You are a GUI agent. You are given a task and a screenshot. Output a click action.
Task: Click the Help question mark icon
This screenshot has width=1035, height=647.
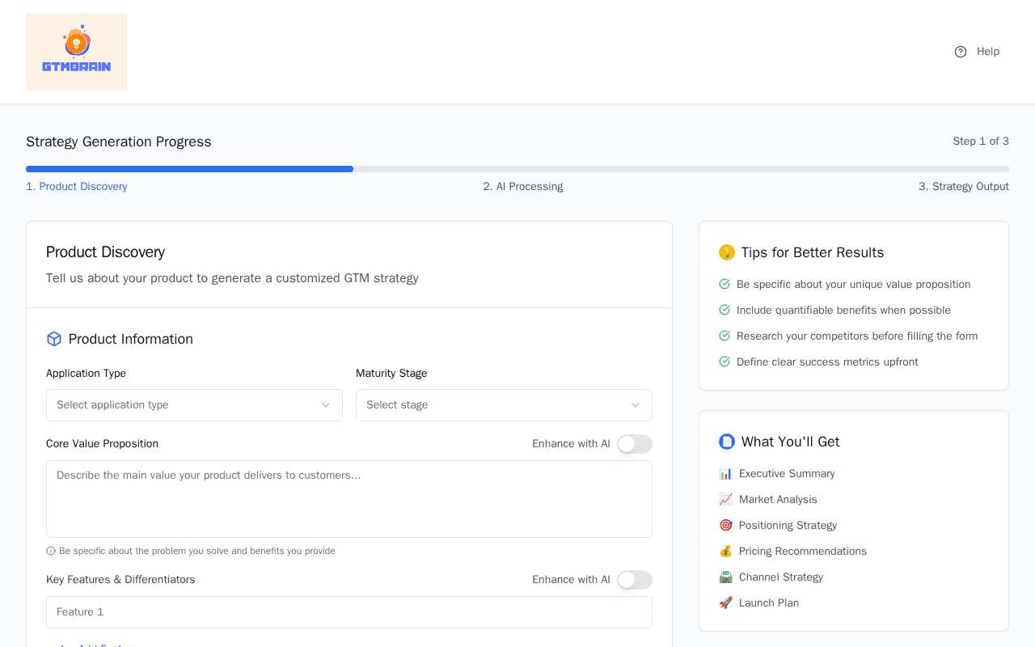coord(961,52)
